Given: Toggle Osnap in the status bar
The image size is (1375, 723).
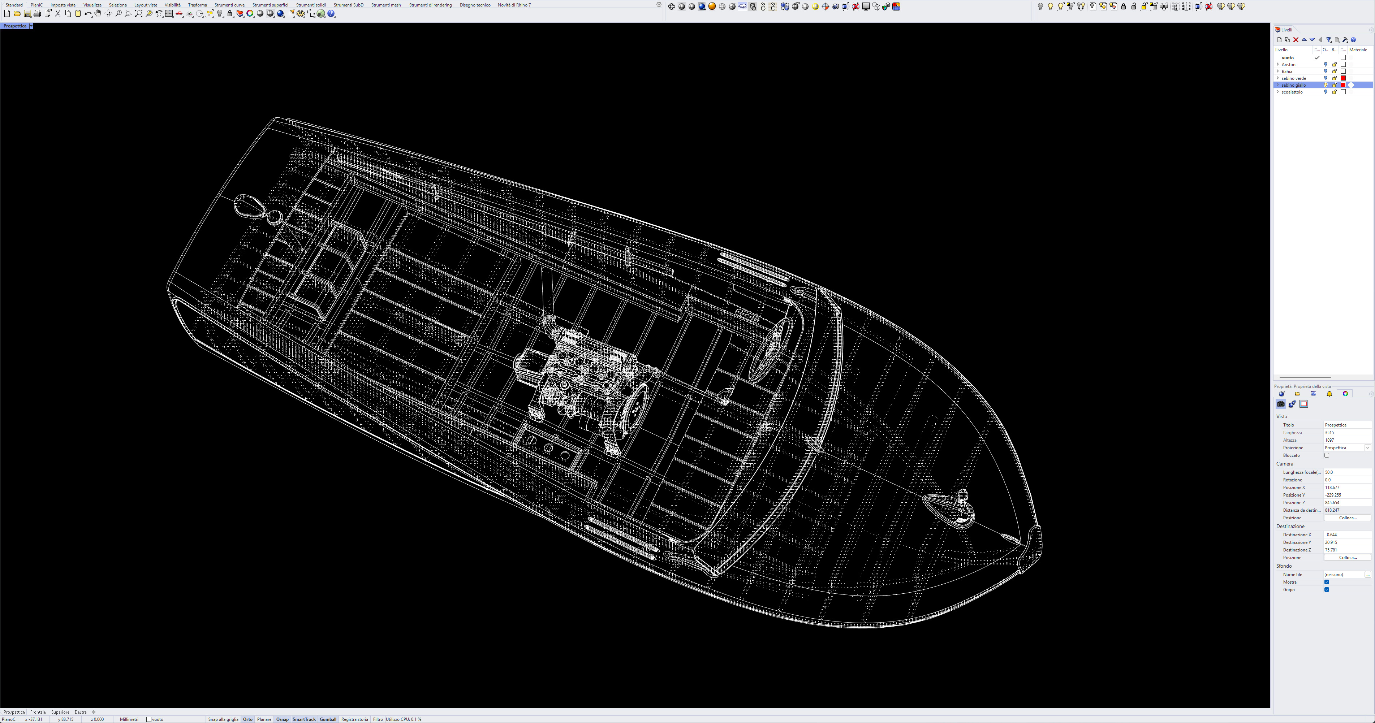Looking at the screenshot, I should (283, 719).
